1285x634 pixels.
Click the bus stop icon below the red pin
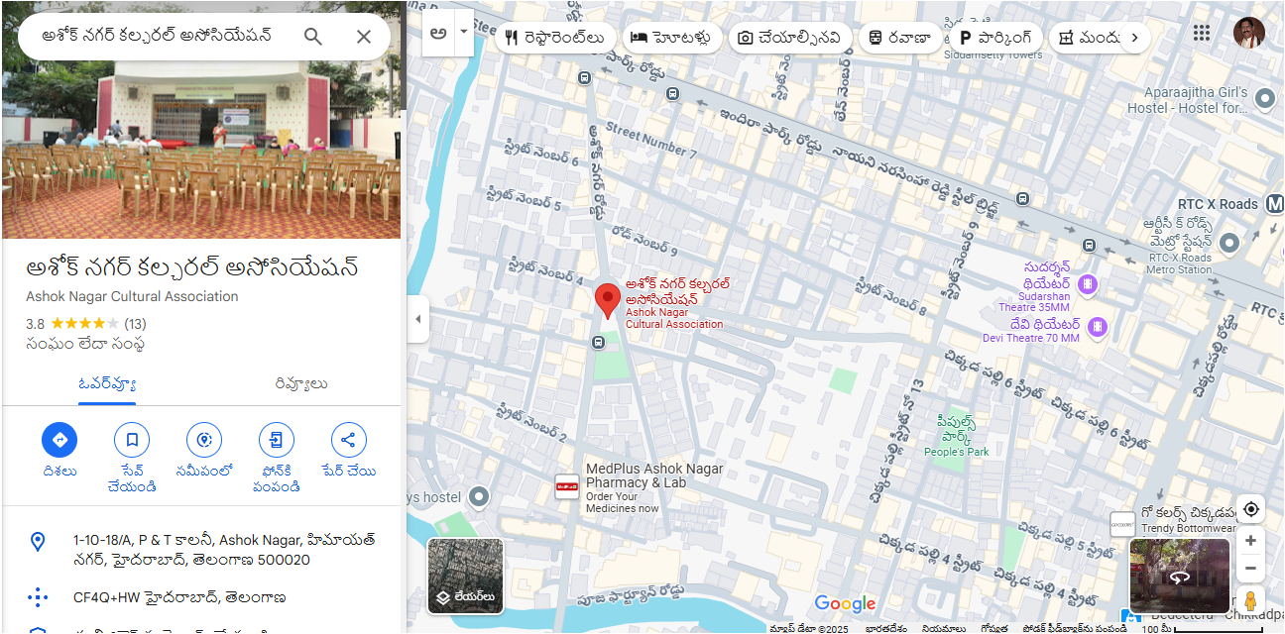coord(598,342)
